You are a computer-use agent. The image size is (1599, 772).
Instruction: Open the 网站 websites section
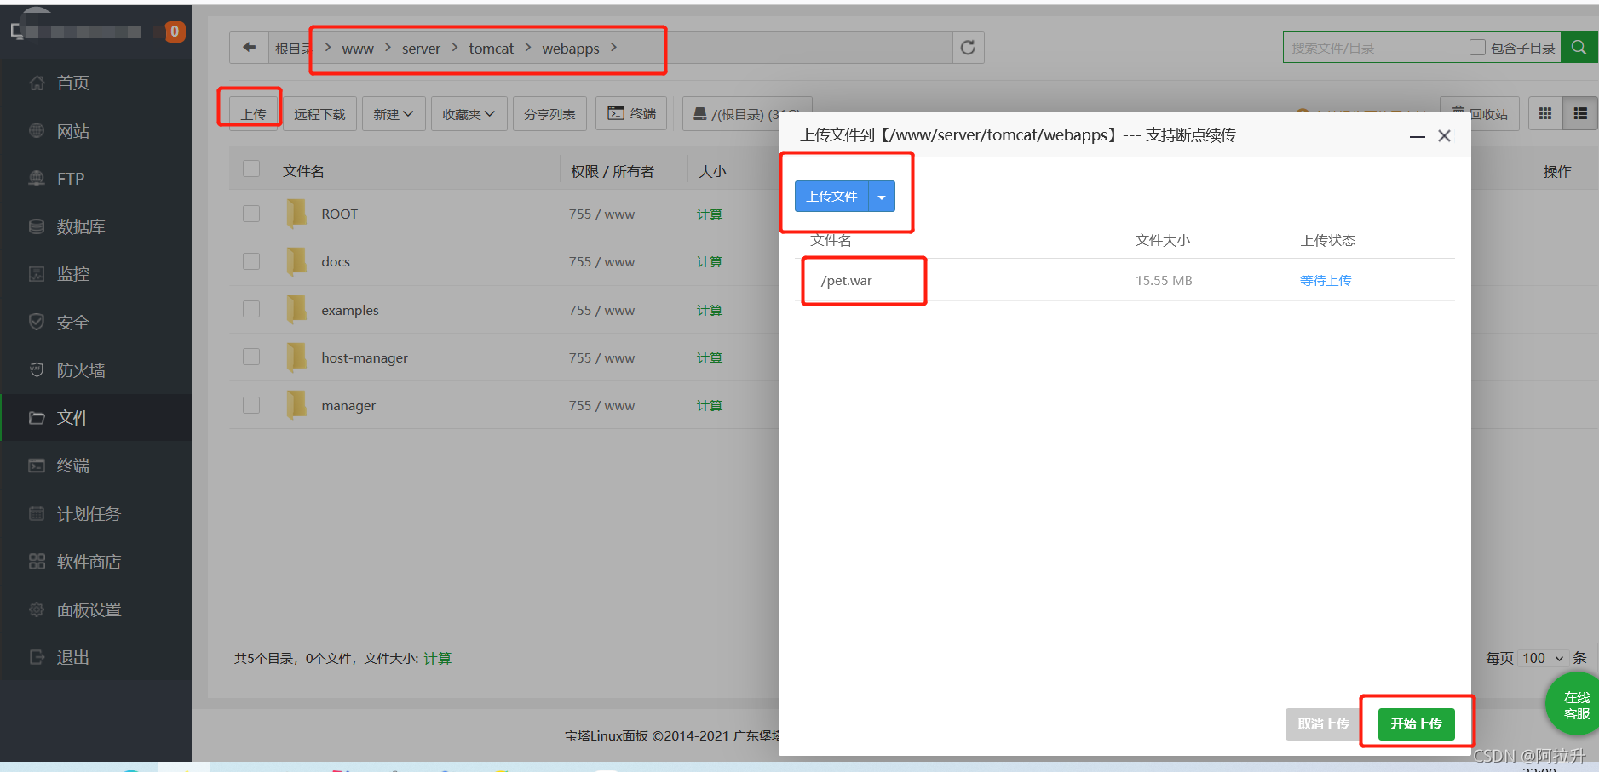pos(72,131)
